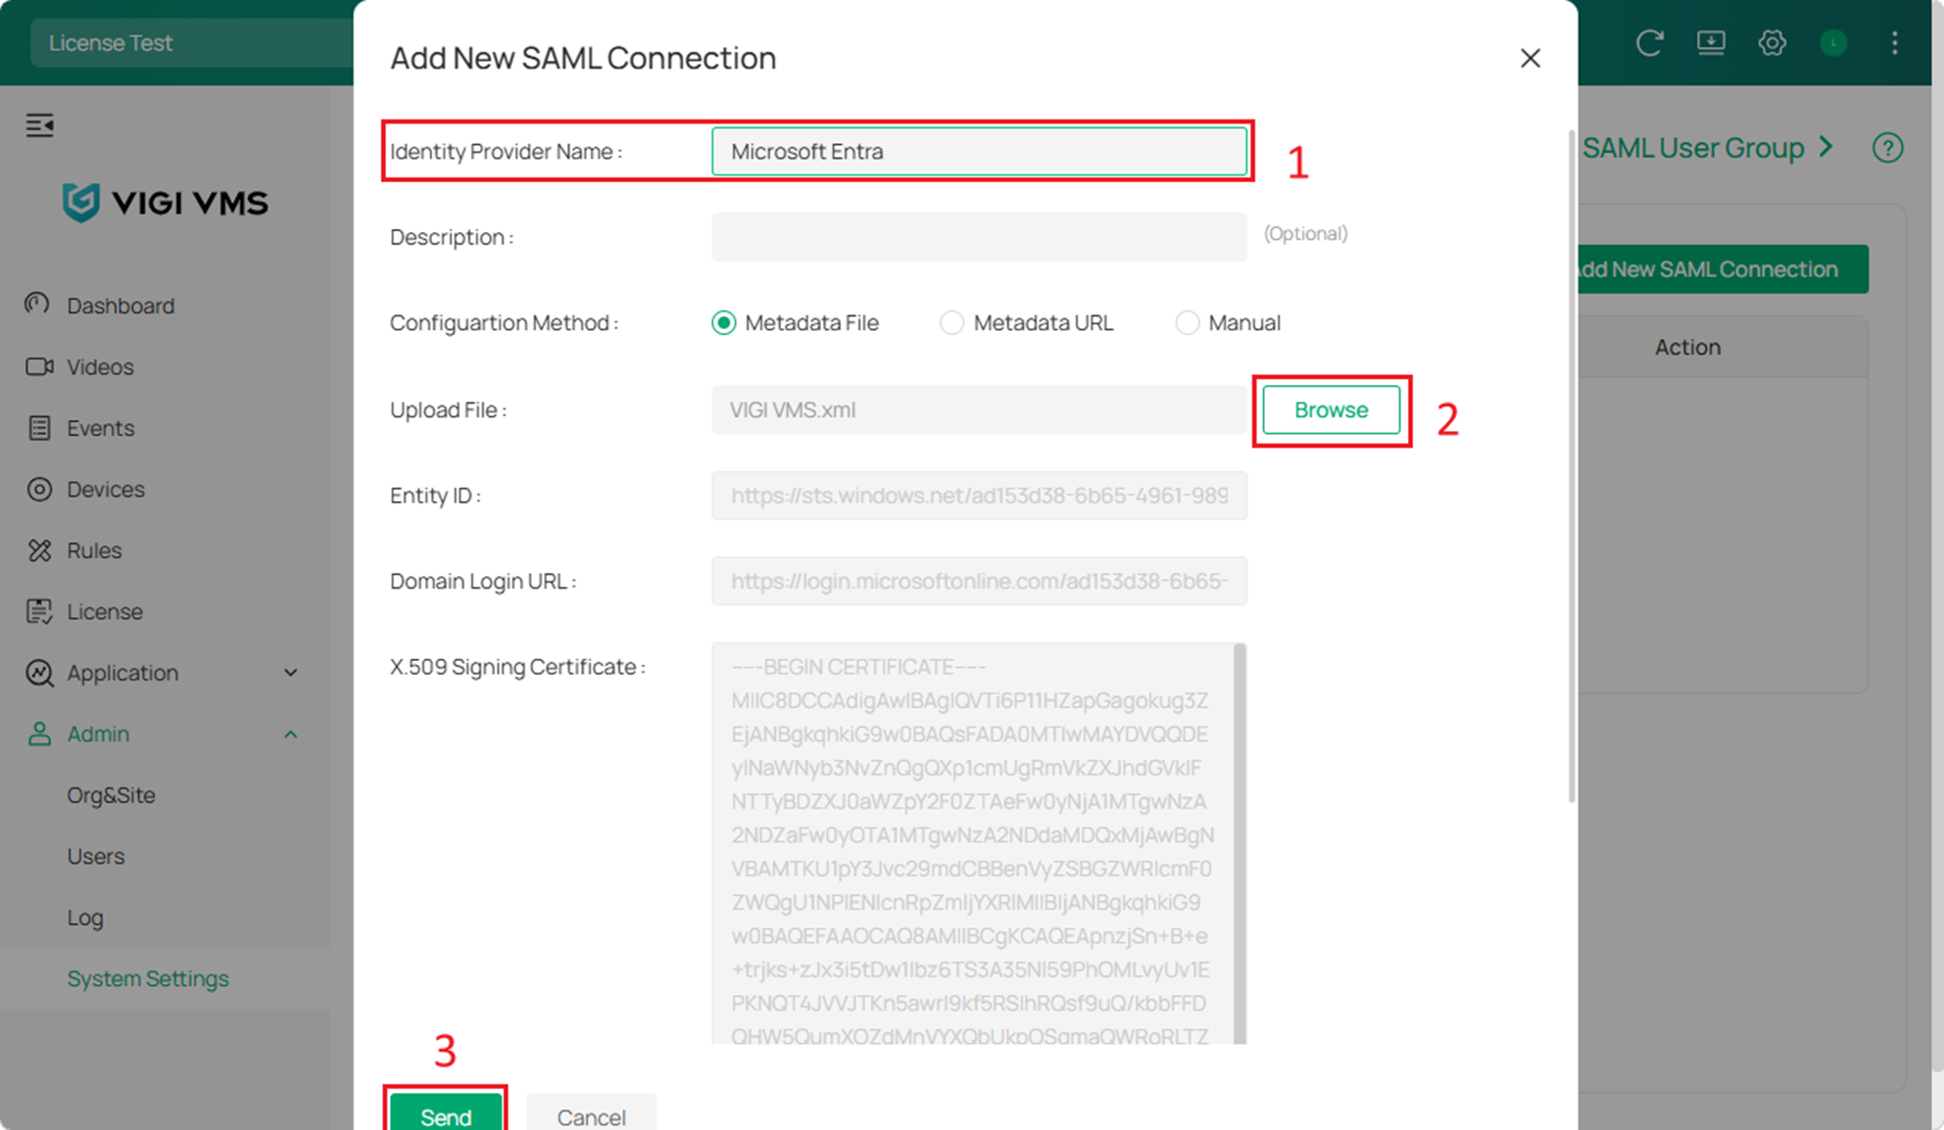Viewport: 1944px width, 1130px height.
Task: Click the License Test organization selector
Action: [192, 43]
